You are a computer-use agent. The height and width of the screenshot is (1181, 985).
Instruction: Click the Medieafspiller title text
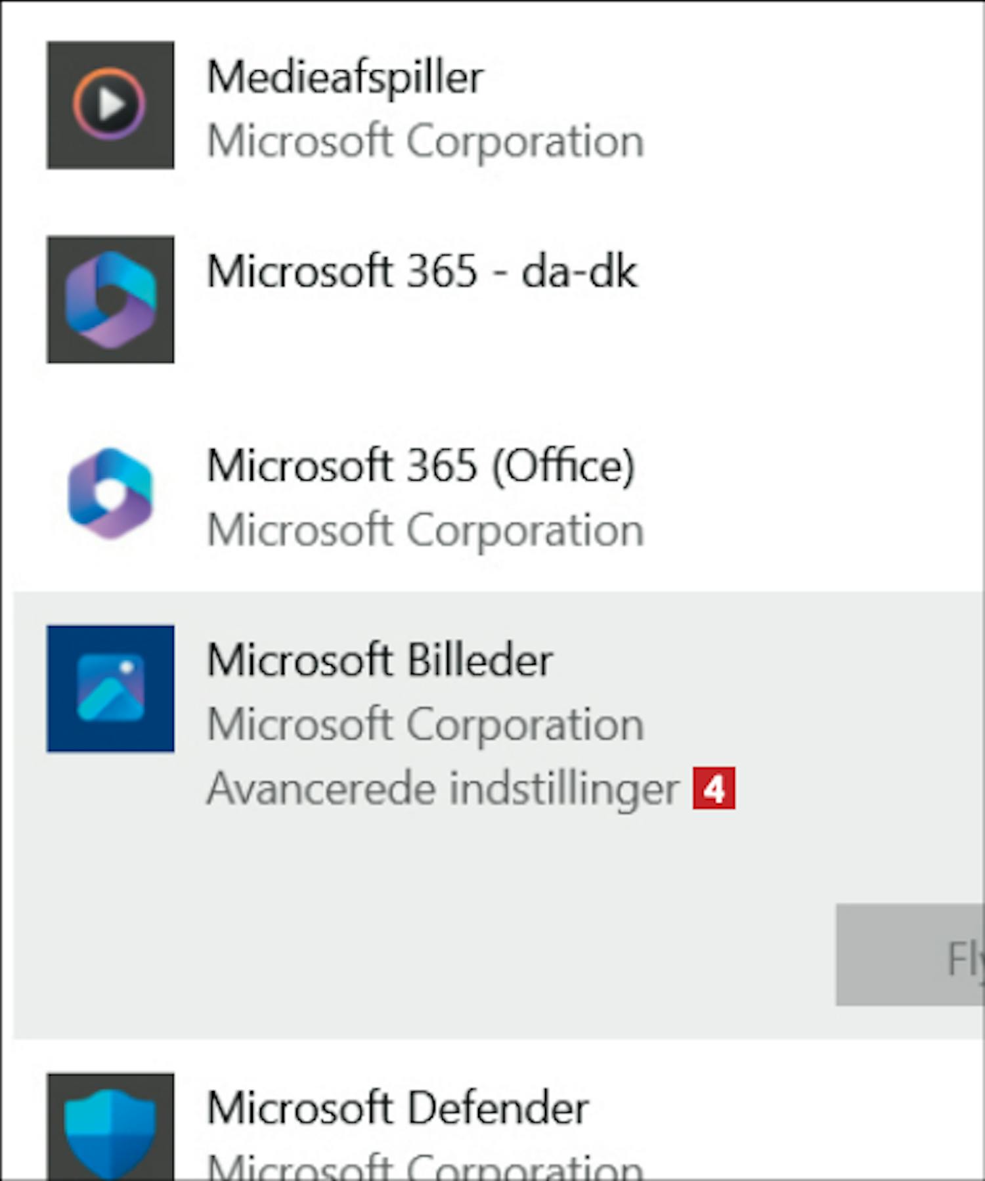pyautogui.click(x=345, y=77)
